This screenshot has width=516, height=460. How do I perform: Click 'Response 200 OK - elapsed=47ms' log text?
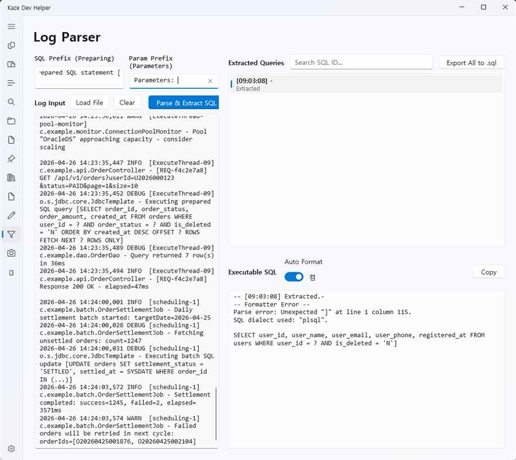click(x=94, y=286)
